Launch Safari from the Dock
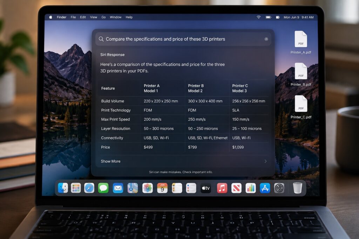359x239 pixels. (x=89, y=188)
